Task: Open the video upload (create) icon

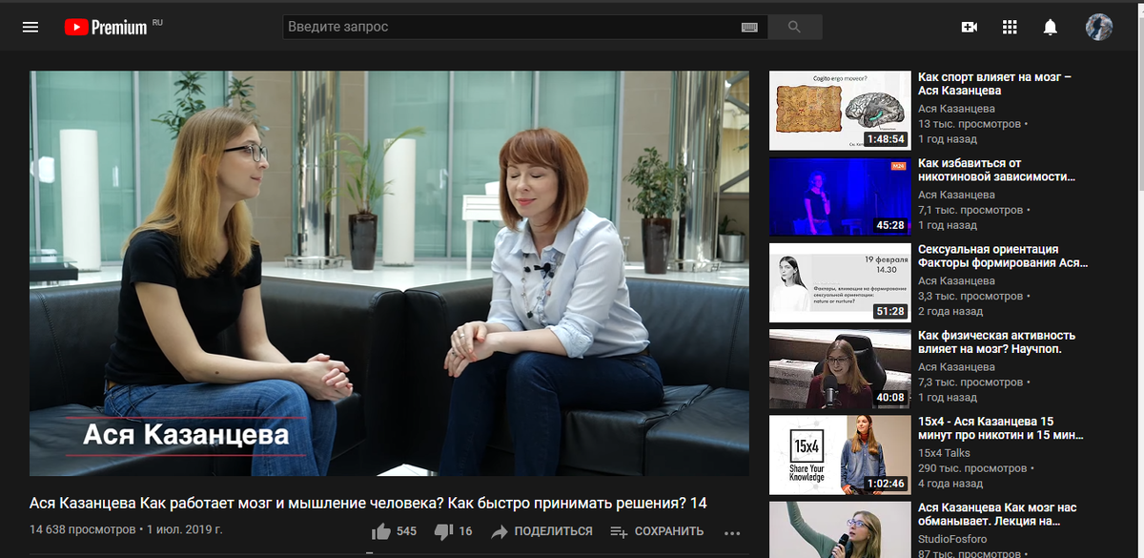Action: [969, 26]
